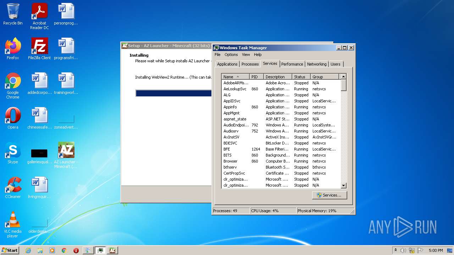Switch to the Processes tab

tap(250, 64)
